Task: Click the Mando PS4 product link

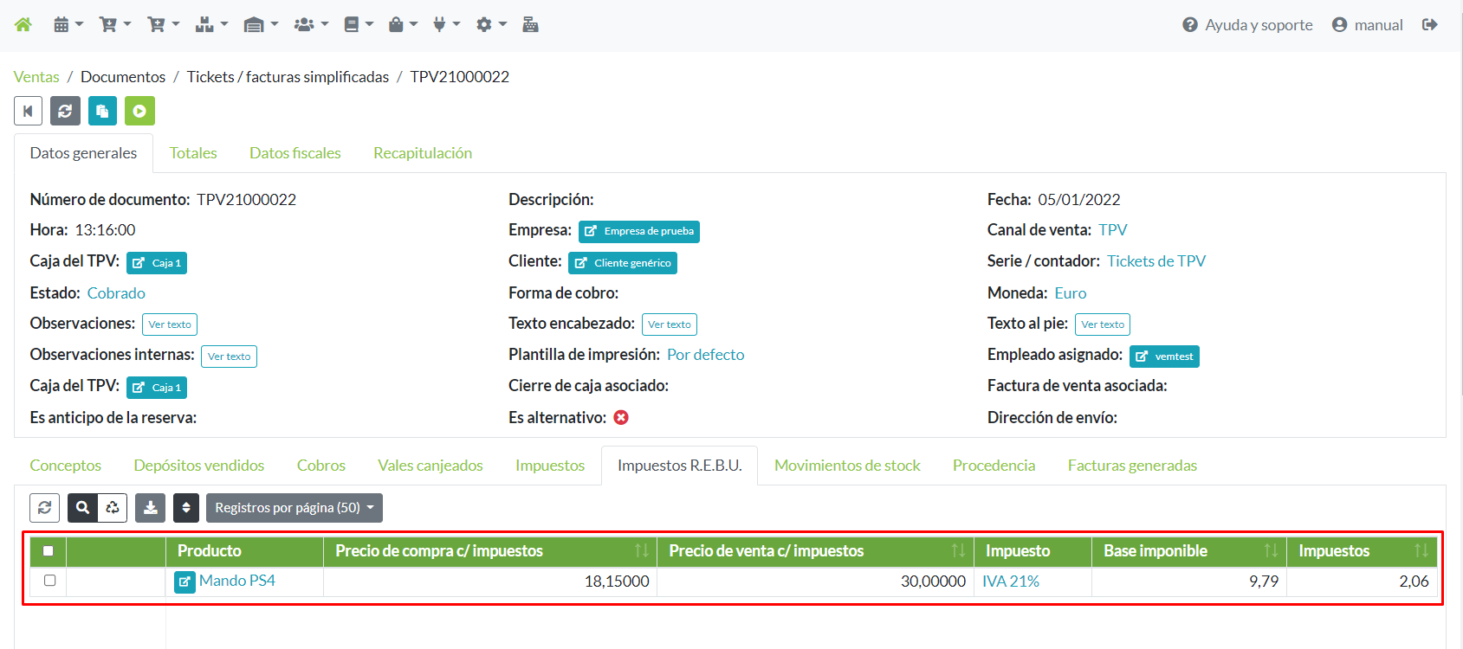Action: pyautogui.click(x=236, y=581)
